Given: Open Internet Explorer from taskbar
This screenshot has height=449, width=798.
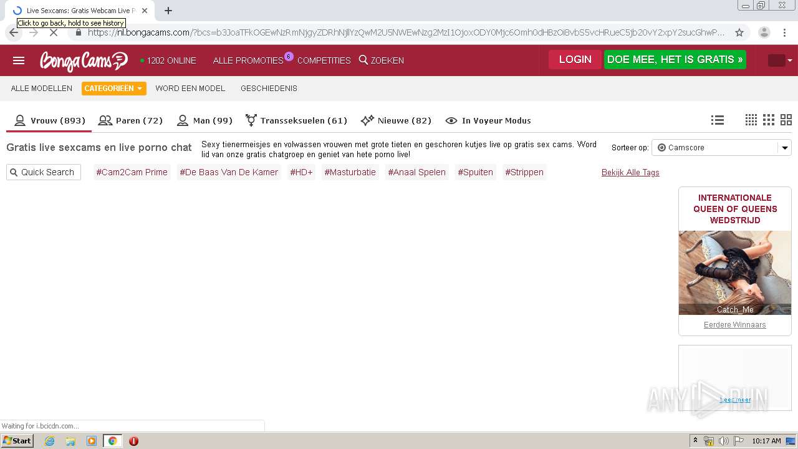Looking at the screenshot, I should tap(49, 441).
